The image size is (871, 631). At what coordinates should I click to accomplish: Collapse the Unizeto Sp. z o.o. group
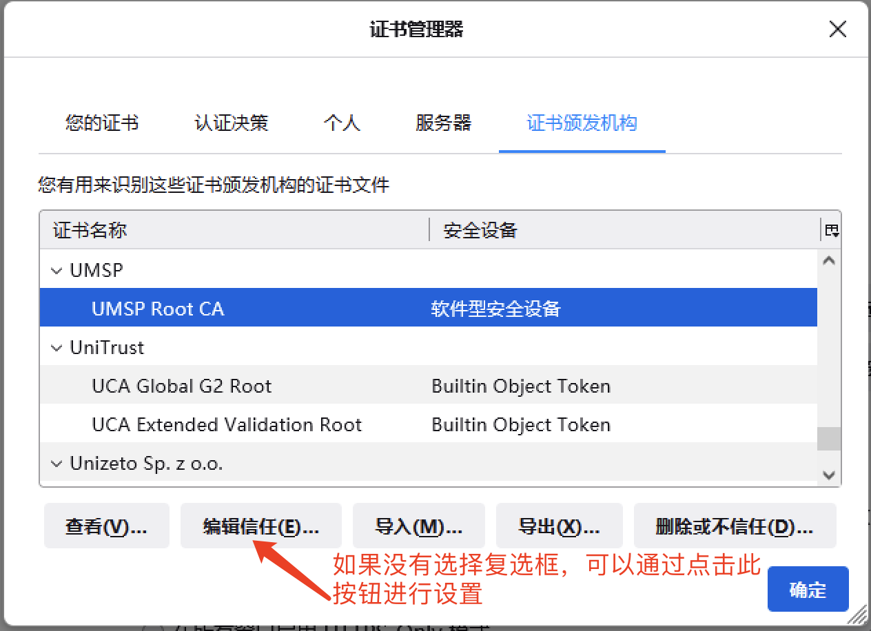pos(57,464)
